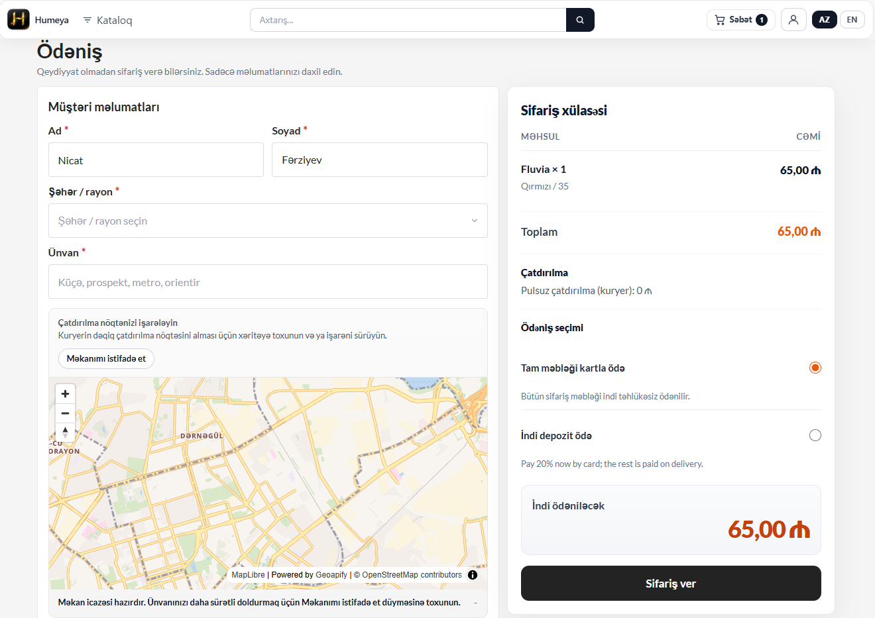
Task: Open the Şəhər / rayon dropdown
Action: [x=268, y=221]
